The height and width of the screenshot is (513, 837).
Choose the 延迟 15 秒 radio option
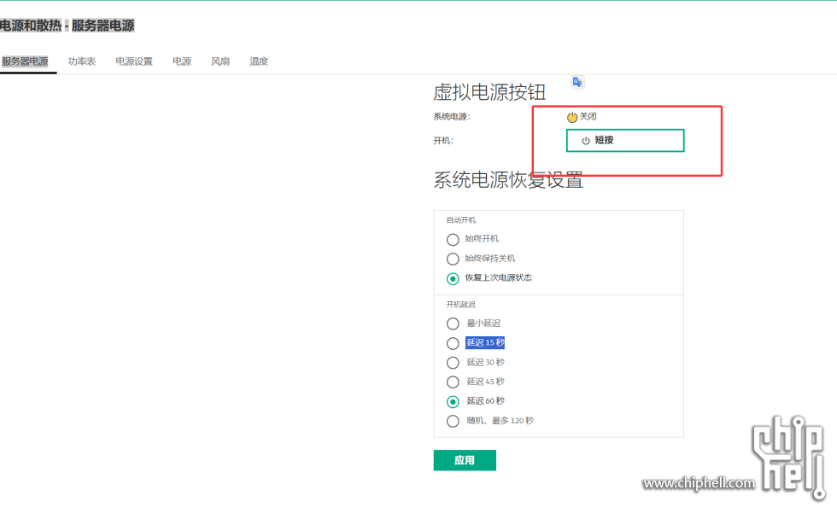[x=453, y=343]
